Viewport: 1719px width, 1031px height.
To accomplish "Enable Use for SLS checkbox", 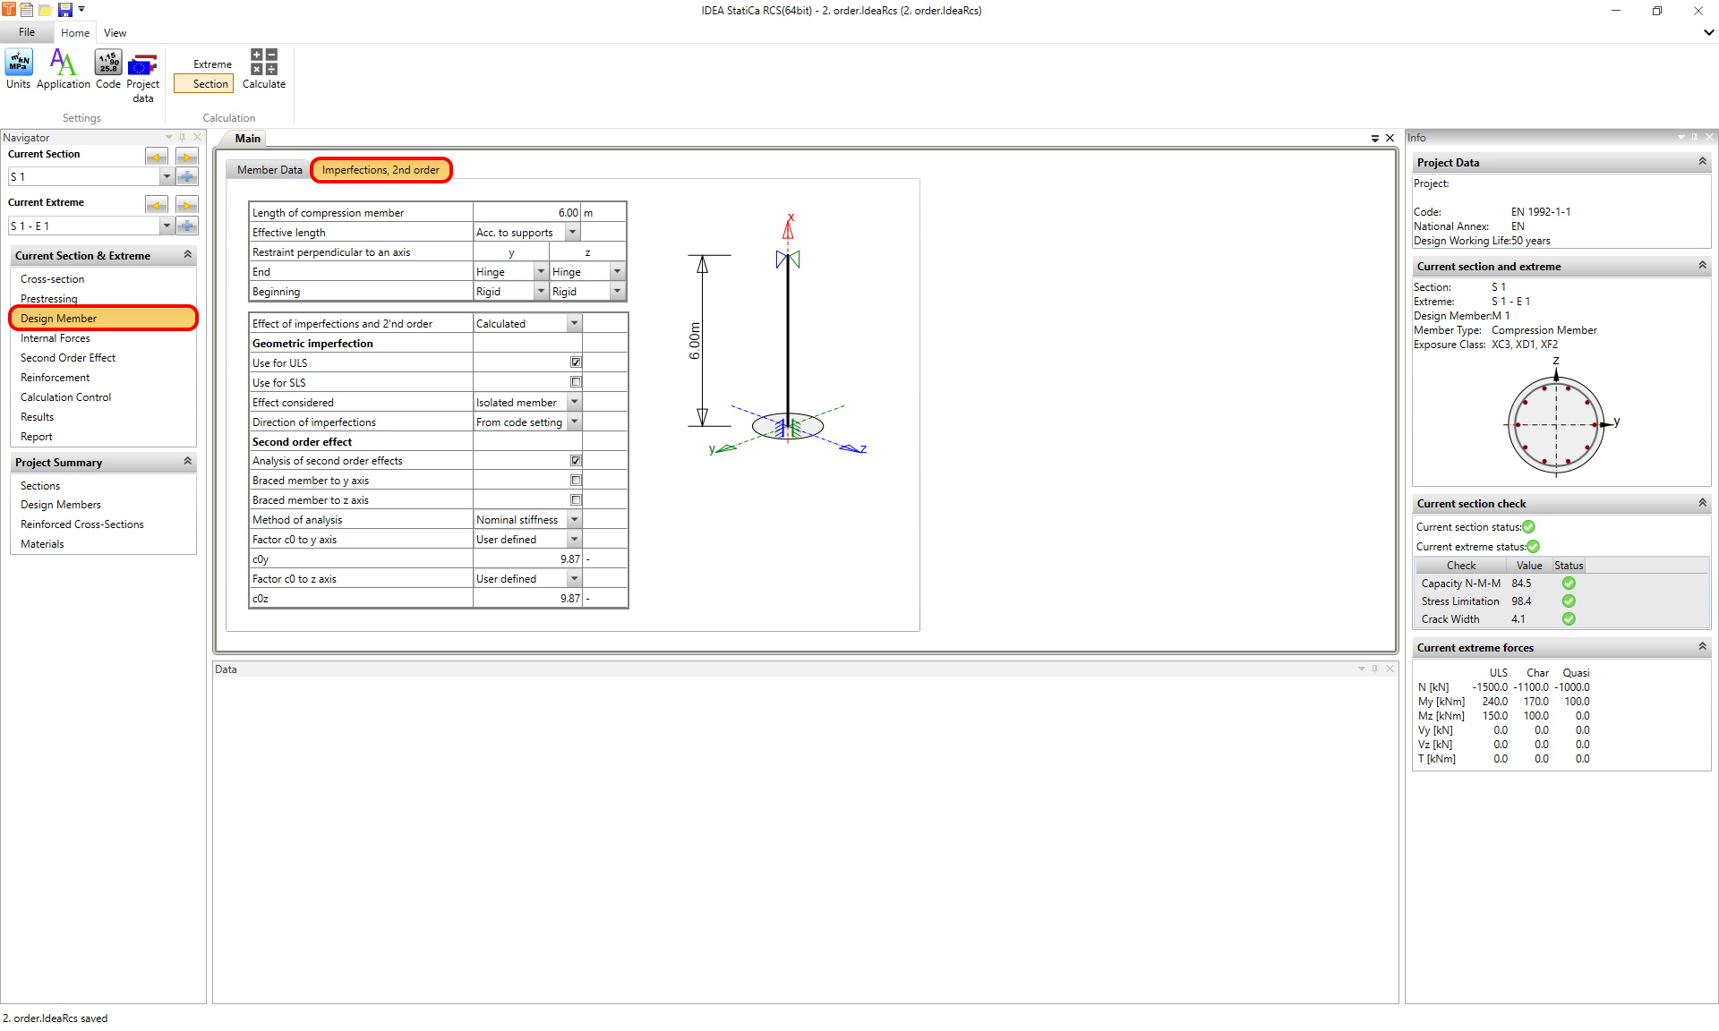I will [x=576, y=382].
